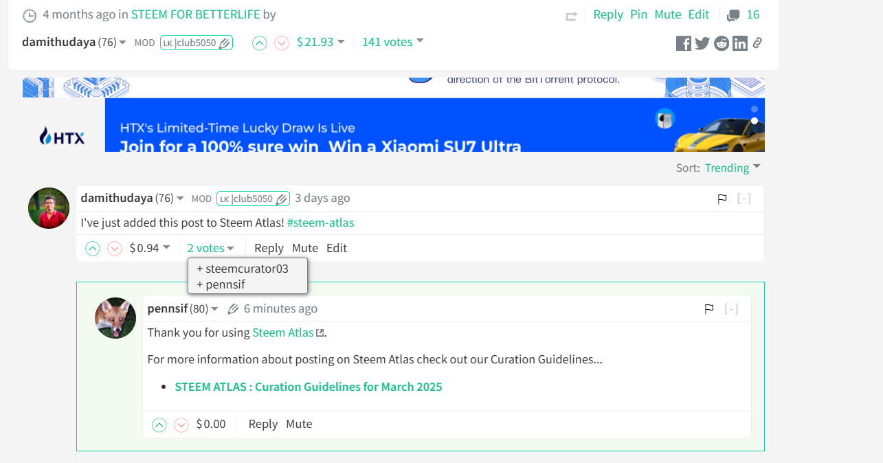
Task: Click the 6 minutes ago timestamp
Action: 280,308
